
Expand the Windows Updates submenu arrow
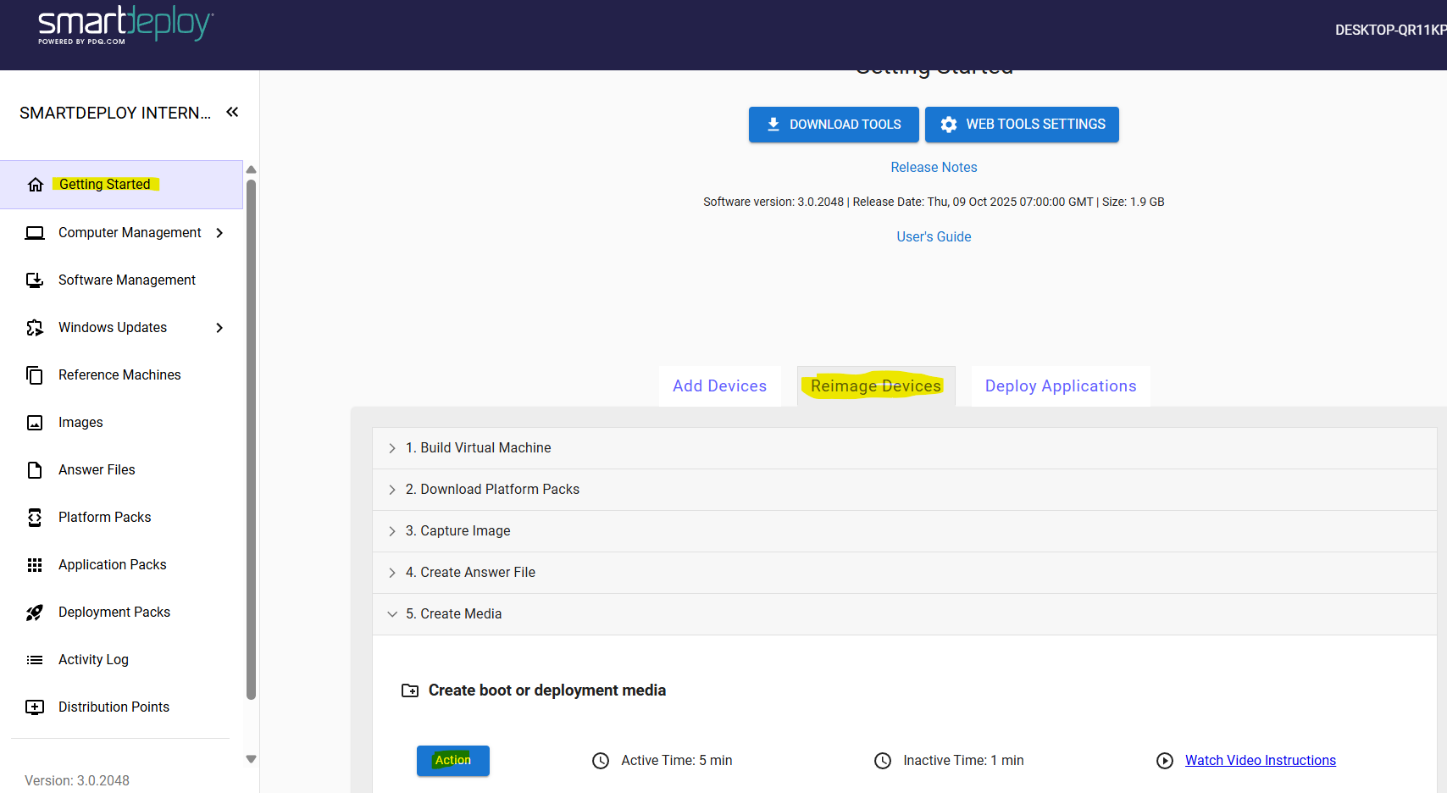[219, 328]
